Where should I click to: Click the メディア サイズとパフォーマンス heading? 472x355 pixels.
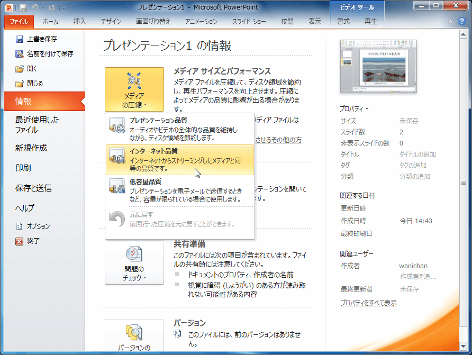tap(222, 71)
